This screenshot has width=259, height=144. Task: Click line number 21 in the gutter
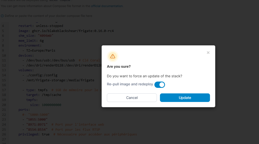pos(4,110)
